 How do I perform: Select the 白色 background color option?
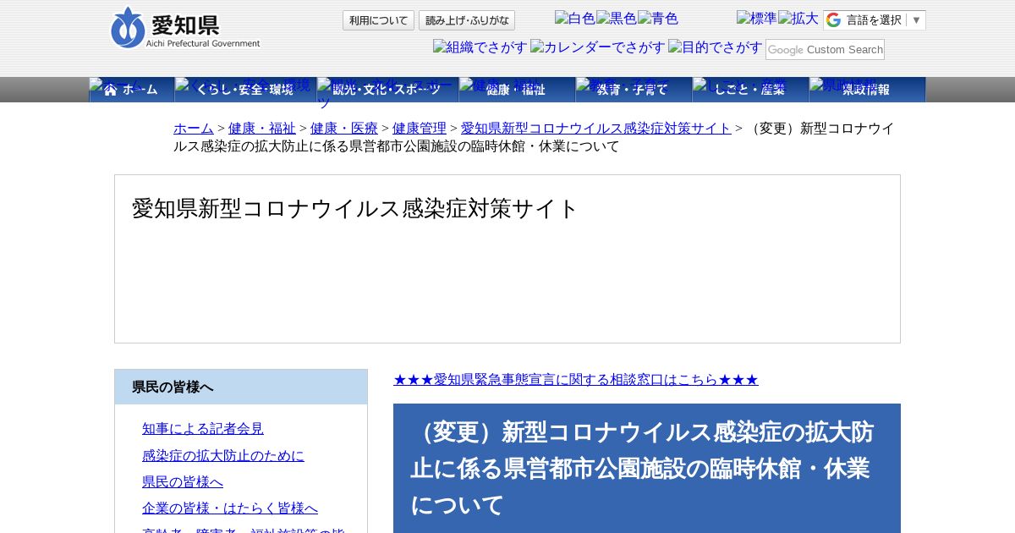[574, 19]
